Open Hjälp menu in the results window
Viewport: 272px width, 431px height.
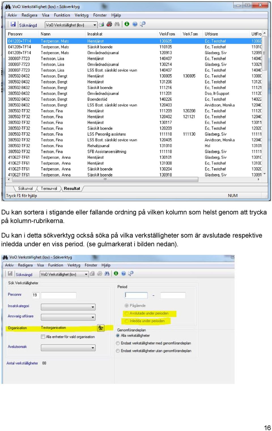coord(116,15)
